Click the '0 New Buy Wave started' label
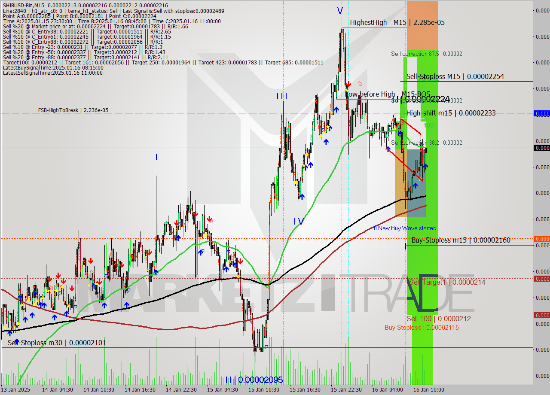The height and width of the screenshot is (395, 550). coord(405,228)
